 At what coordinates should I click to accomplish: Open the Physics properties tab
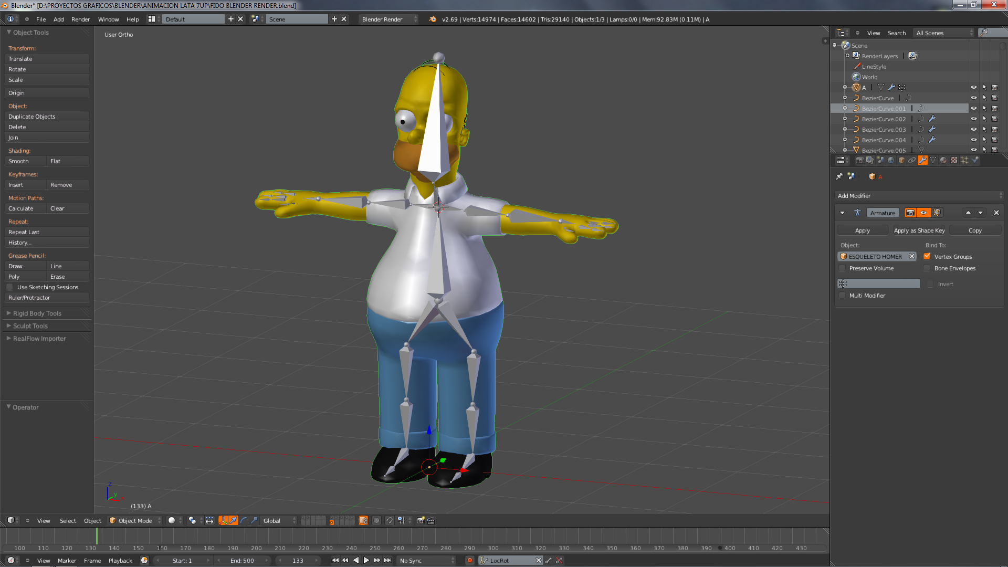coord(975,160)
